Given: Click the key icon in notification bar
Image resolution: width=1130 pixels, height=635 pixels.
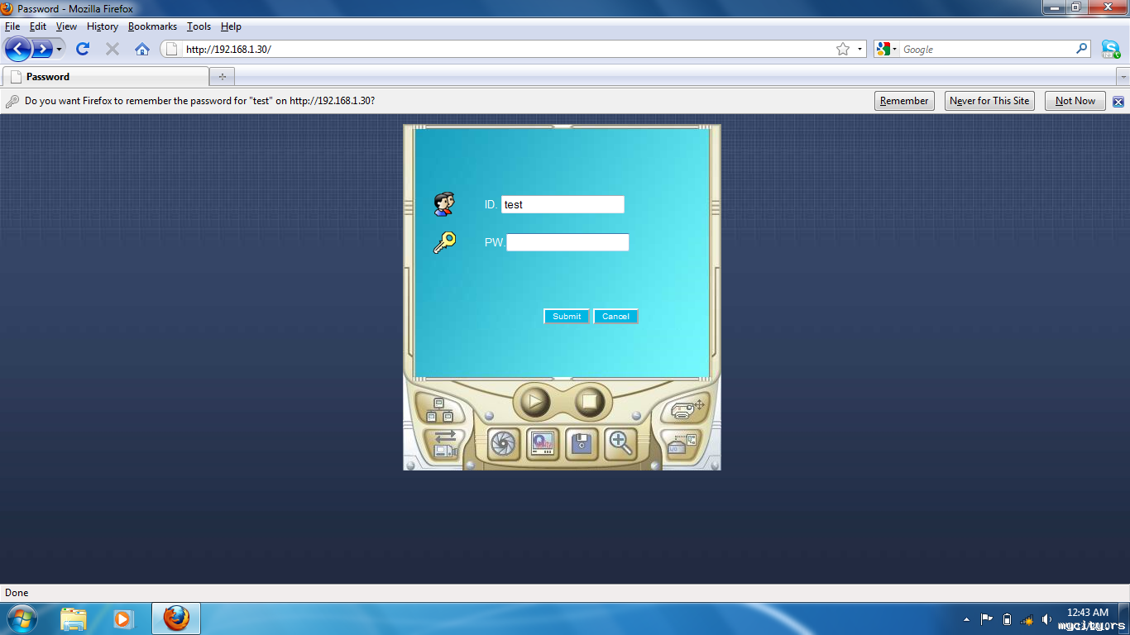Looking at the screenshot, I should (x=12, y=101).
